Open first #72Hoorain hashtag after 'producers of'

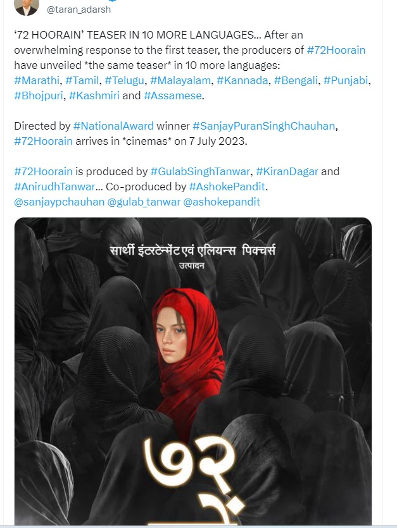click(336, 50)
